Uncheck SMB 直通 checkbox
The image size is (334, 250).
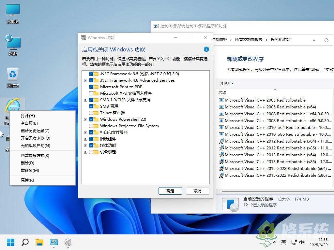pyautogui.click(x=91, y=106)
